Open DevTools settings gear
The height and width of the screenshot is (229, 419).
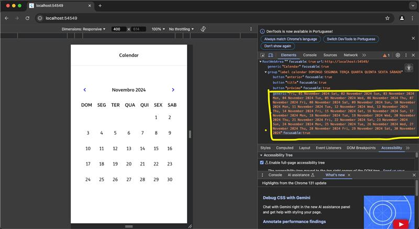pos(398,55)
